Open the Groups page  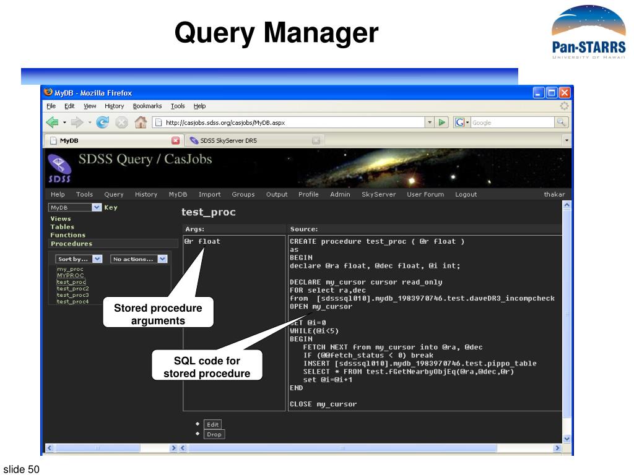pos(243,194)
